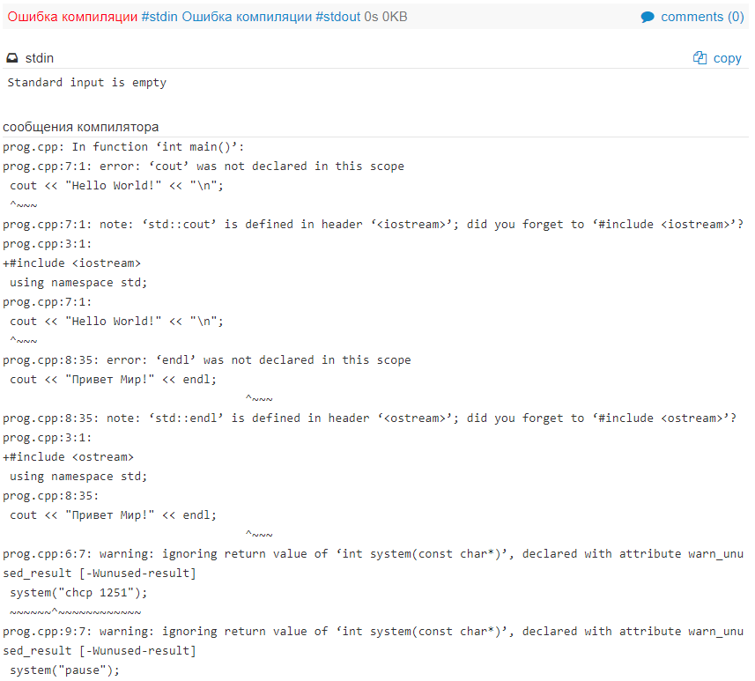Click the '+#include <iostream>' suggestion line
The width and height of the screenshot is (755, 681).
71,263
